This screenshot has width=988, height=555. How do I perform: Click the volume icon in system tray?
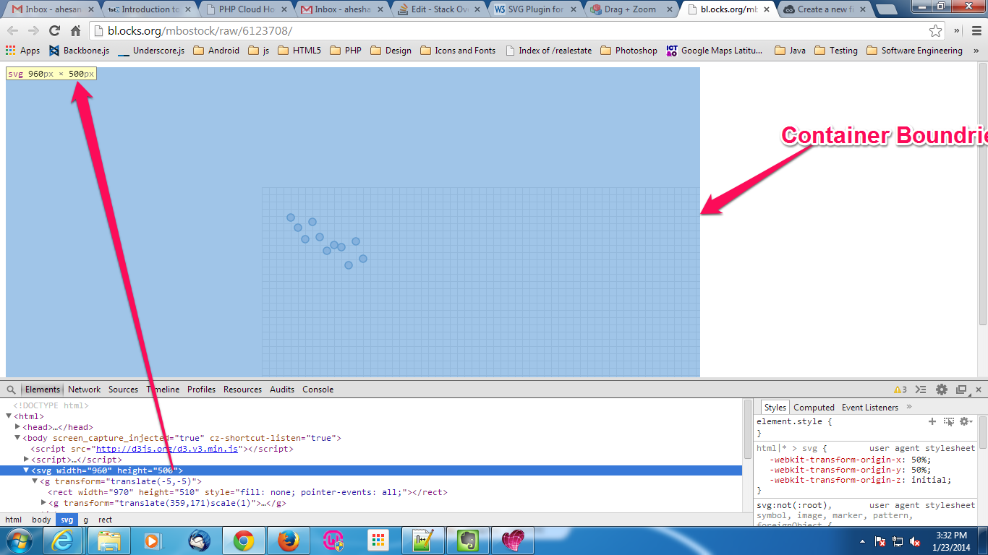pos(915,541)
